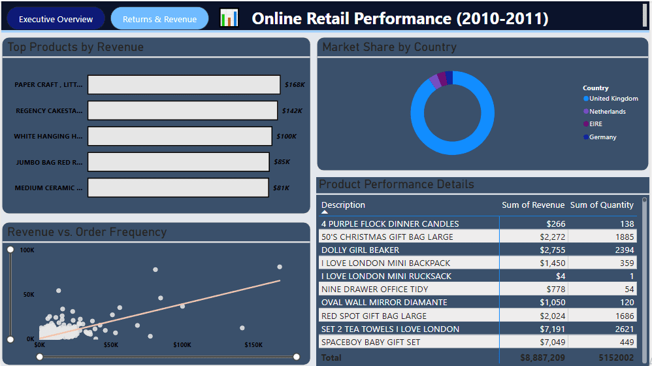Image resolution: width=652 pixels, height=366 pixels.
Task: Click the vertical zoom slider top handle
Action: 10,250
